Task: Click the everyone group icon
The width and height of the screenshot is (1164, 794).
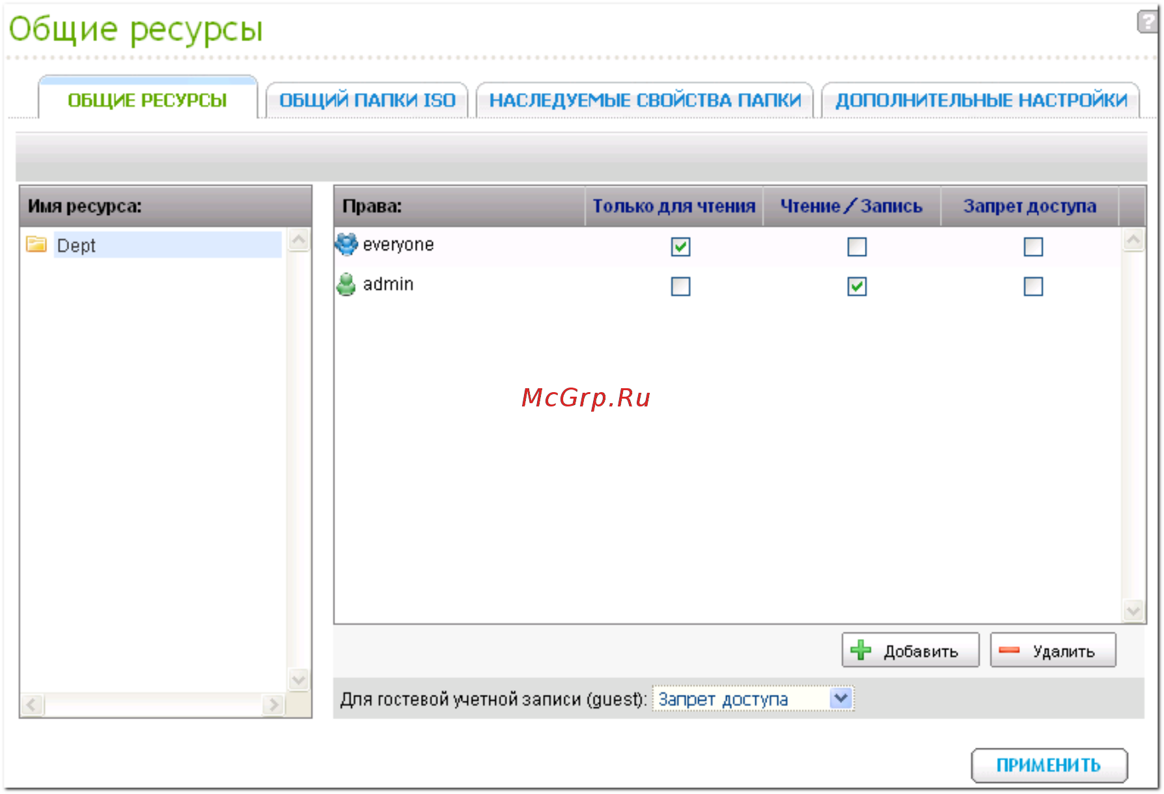Action: (x=347, y=244)
